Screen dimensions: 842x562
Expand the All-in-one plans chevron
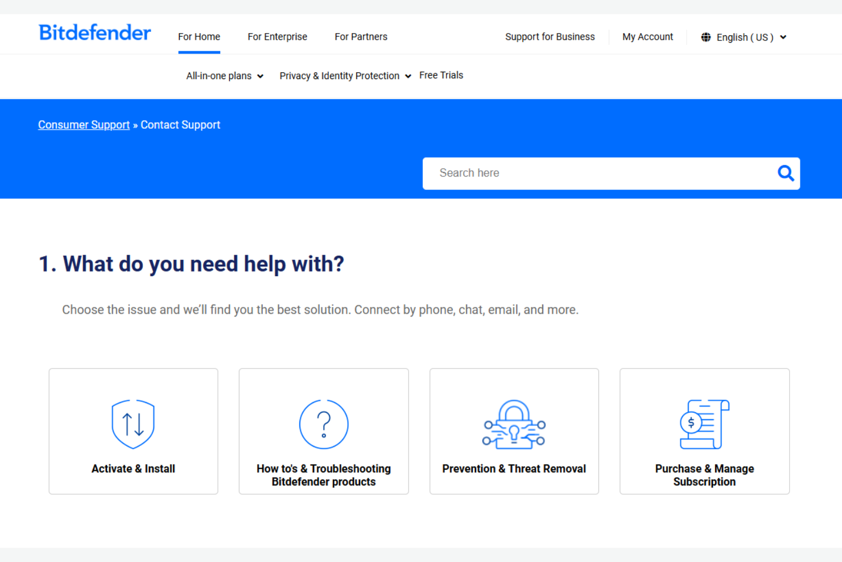coord(260,76)
